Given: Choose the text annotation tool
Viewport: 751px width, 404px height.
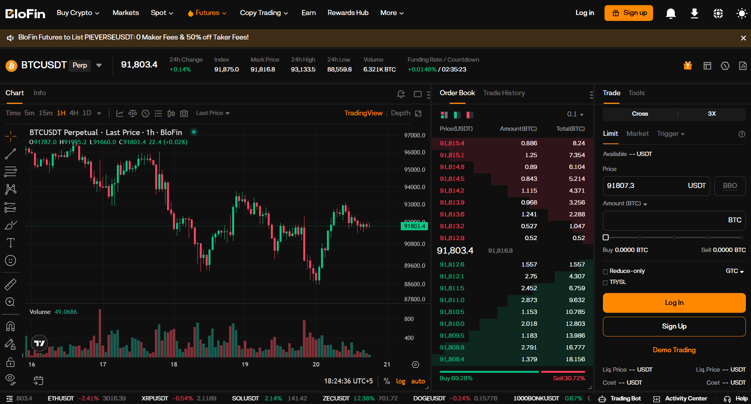Looking at the screenshot, I should pyautogui.click(x=10, y=242).
